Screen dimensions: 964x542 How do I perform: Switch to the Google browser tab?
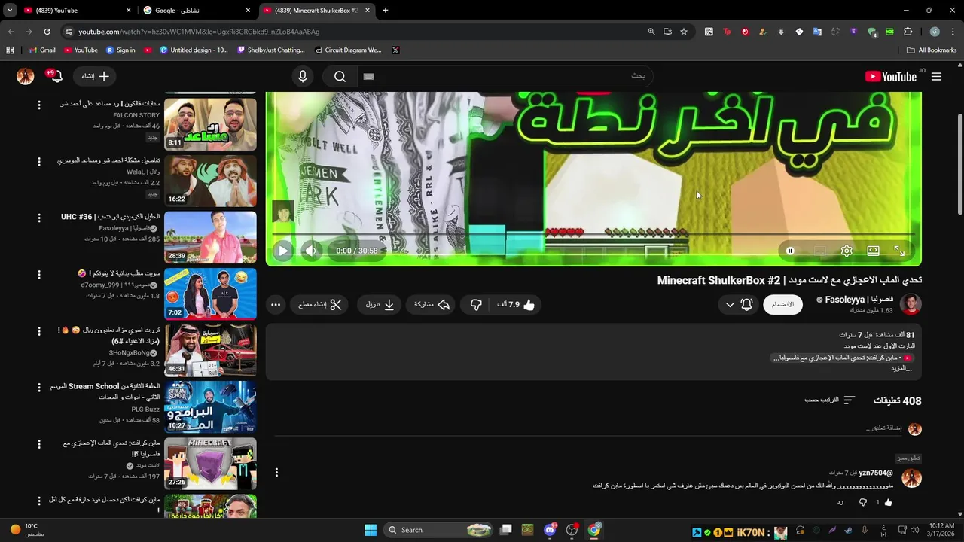pos(197,11)
